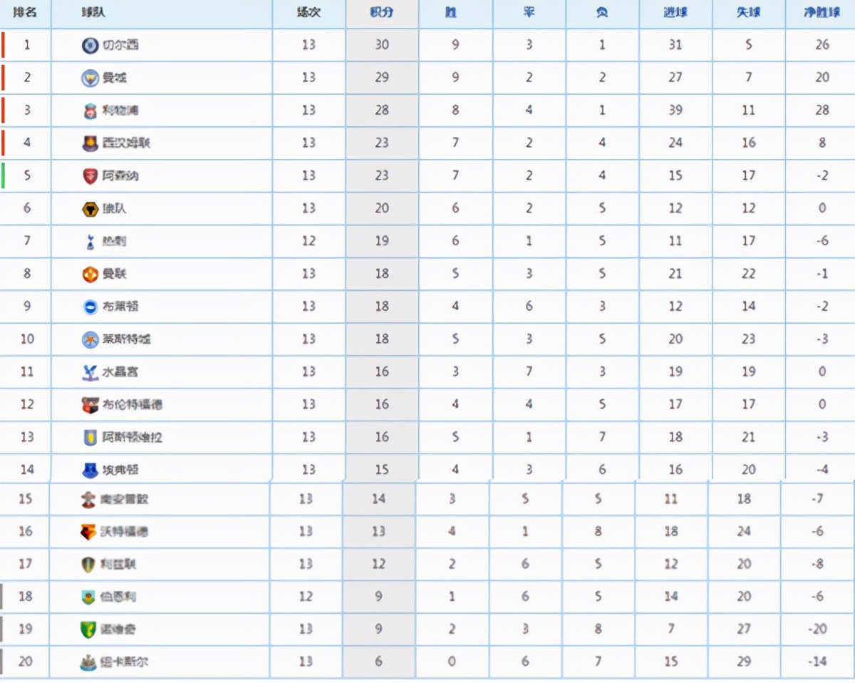Image resolution: width=855 pixels, height=683 pixels.
Task: Select the West Ham (西汉姆联) crest icon
Action: 90,143
